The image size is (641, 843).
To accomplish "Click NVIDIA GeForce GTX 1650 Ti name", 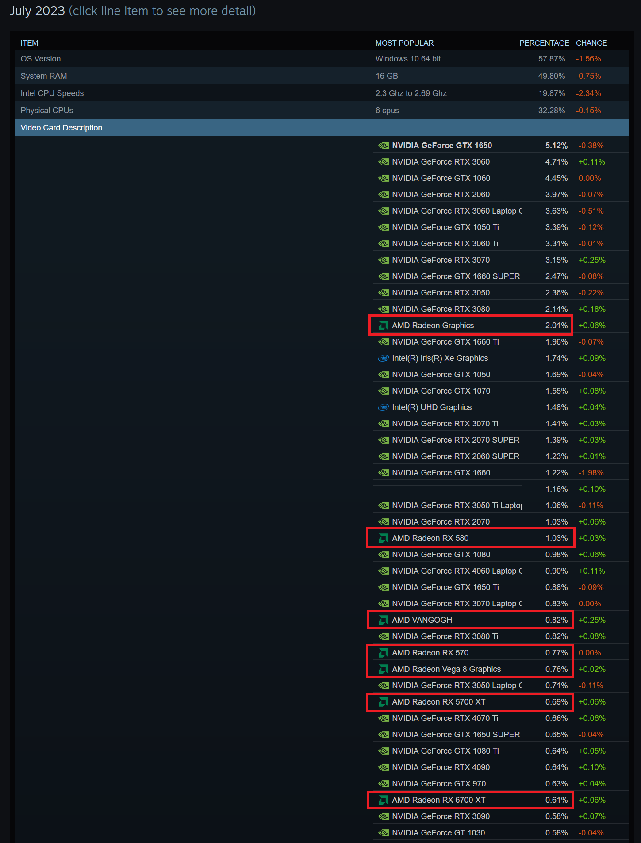I will pyautogui.click(x=445, y=587).
